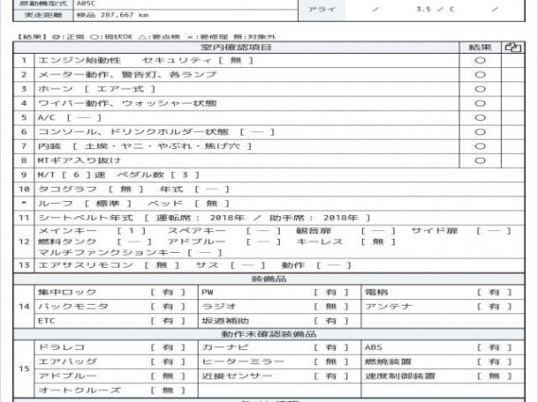The width and height of the screenshot is (538, 402).
Task: Select result circle for MTギア入り抜け row
Action: 480,160
